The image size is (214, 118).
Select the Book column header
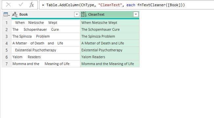pyautogui.click(x=46, y=14)
